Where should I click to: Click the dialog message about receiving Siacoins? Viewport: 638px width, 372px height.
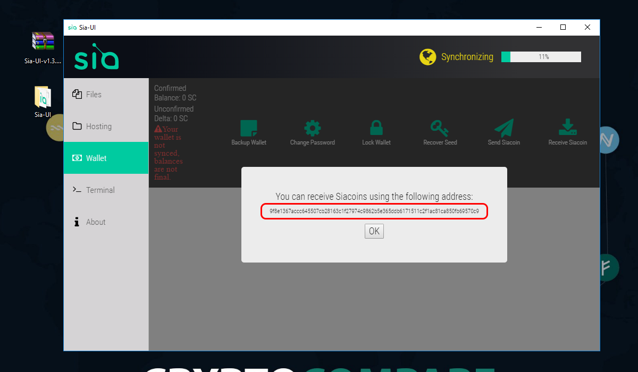point(374,197)
